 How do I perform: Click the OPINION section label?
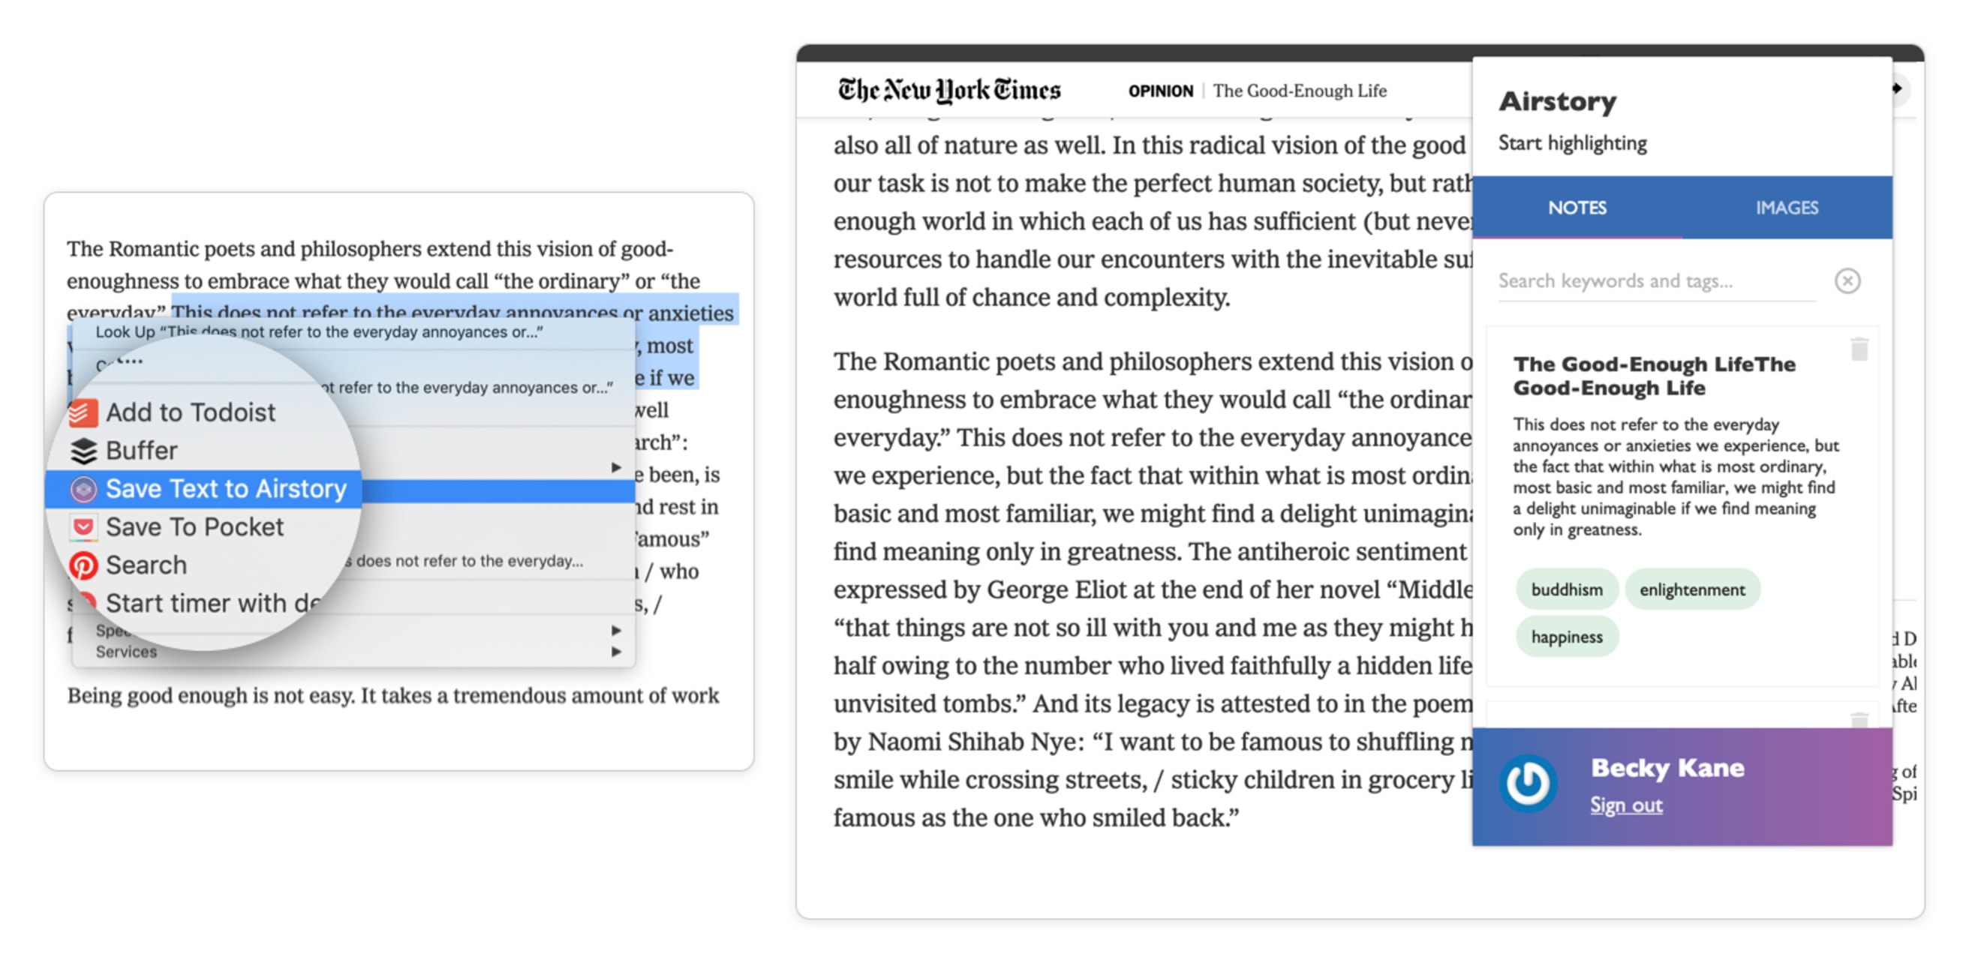pos(1160,91)
